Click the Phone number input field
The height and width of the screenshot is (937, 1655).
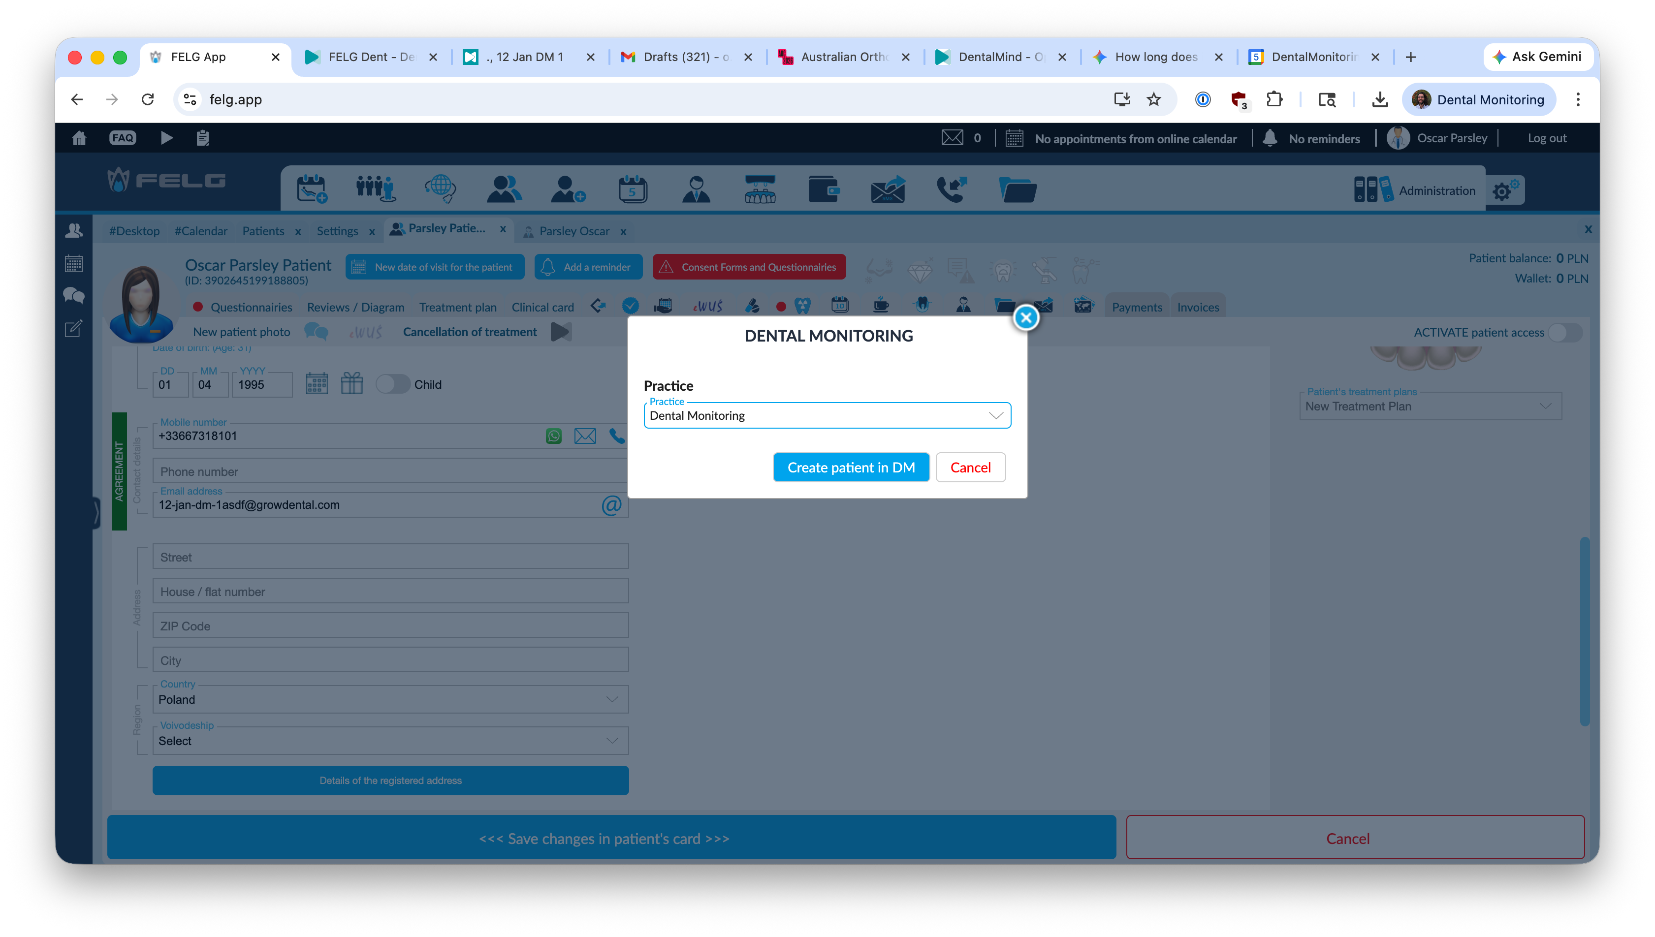coord(390,471)
